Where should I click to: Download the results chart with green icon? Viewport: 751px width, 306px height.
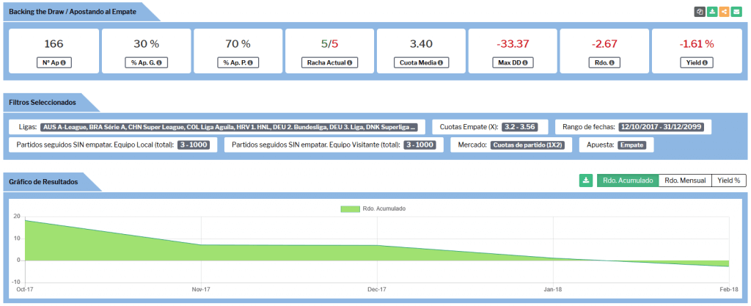coord(585,181)
